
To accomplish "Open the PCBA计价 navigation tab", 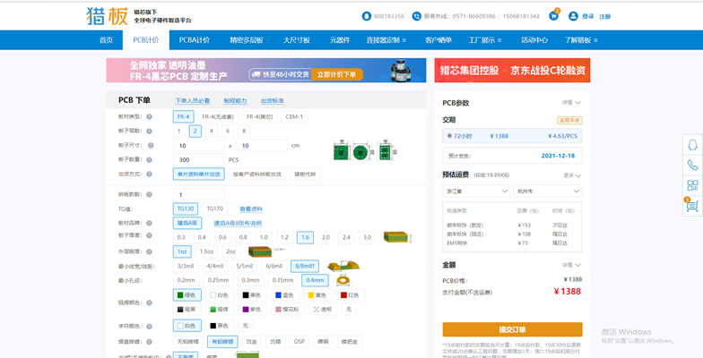I will pos(194,40).
